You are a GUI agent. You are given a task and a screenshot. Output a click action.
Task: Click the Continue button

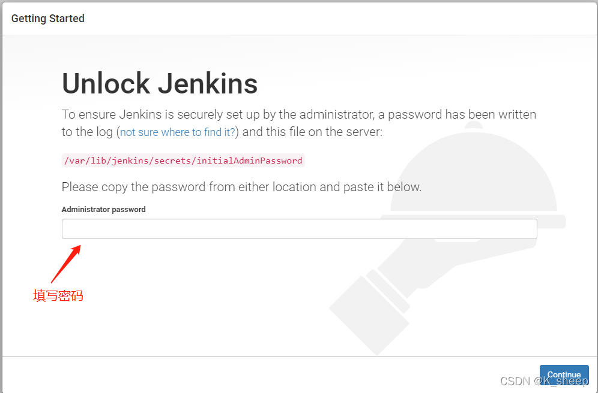564,375
